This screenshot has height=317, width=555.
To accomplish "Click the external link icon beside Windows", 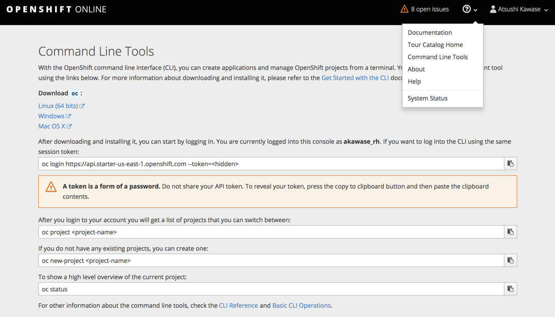I will click(68, 116).
